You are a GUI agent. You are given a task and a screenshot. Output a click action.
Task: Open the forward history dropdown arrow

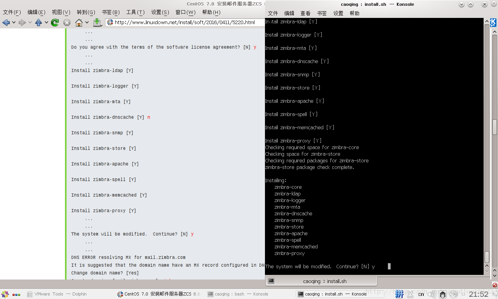(x=30, y=23)
